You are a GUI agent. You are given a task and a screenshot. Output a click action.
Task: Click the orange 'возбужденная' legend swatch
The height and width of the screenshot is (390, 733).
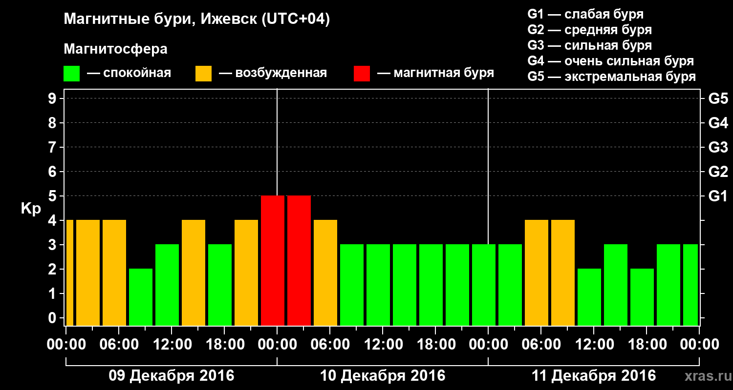[203, 74]
